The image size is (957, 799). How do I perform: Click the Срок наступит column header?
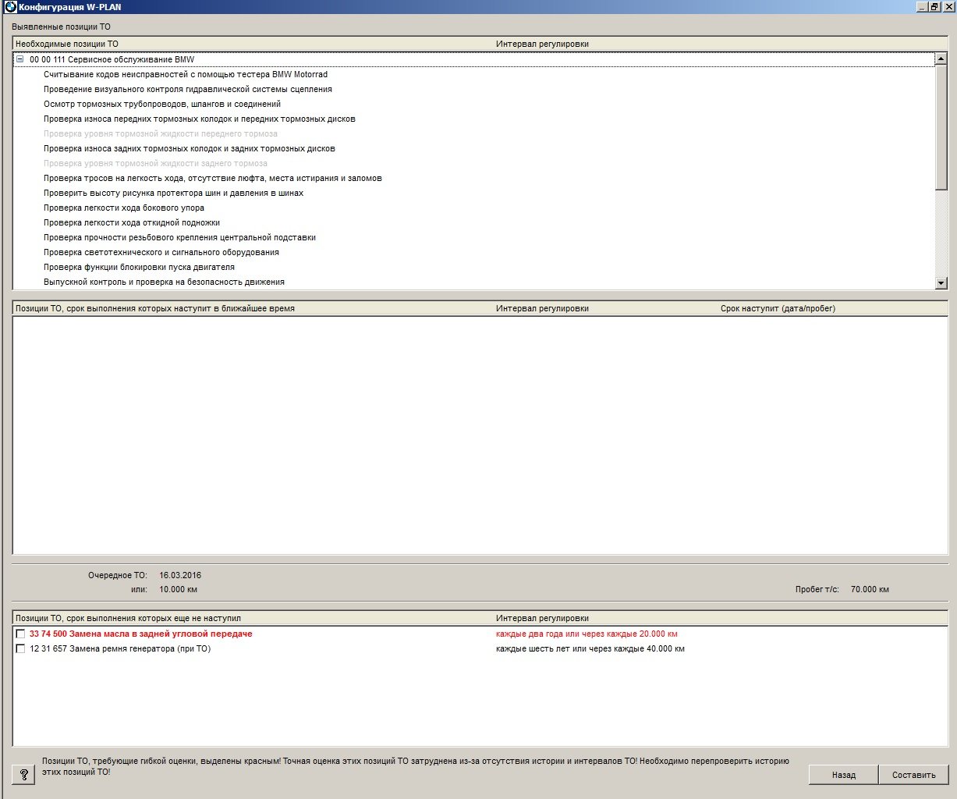778,308
